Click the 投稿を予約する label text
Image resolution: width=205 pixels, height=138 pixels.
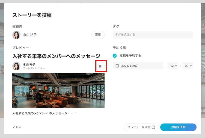click(130, 56)
